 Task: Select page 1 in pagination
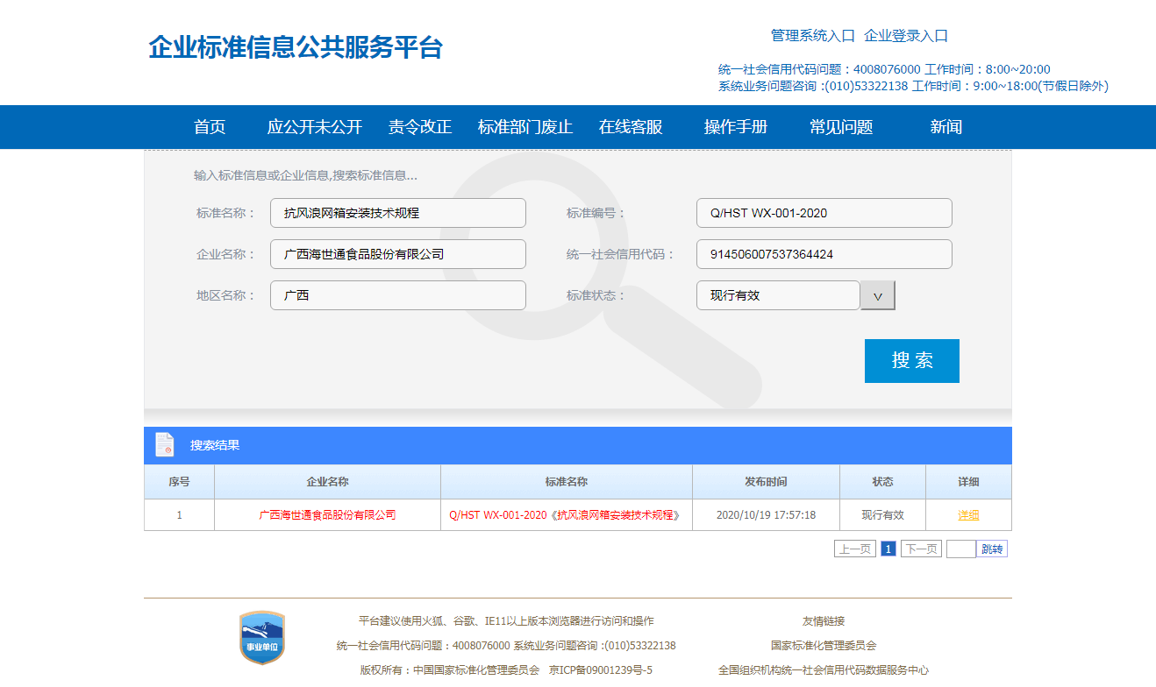(888, 549)
